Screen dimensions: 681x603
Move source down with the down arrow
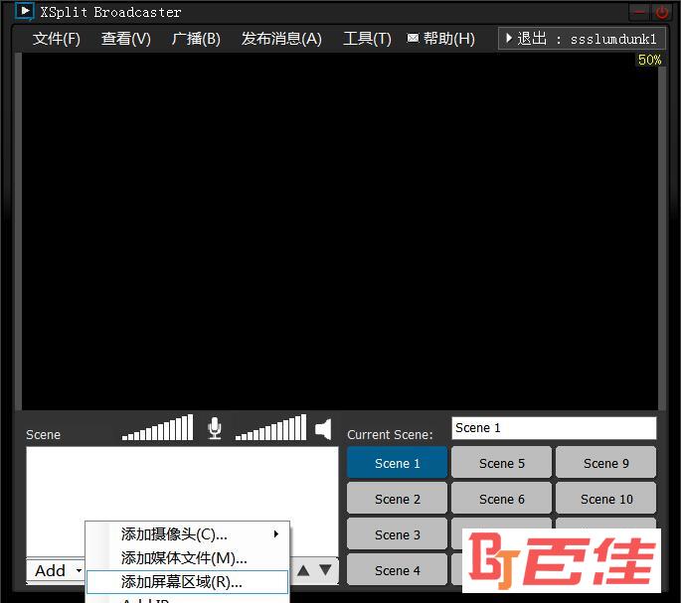326,570
